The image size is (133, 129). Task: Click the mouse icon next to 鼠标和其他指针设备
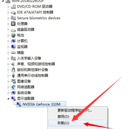point(13,70)
